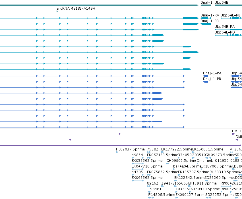Select the purple line ending mid-left with left arrow
The height and width of the screenshot is (199, 242).
(35, 140)
